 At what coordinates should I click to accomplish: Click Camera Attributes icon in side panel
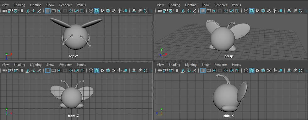pos(171,70)
